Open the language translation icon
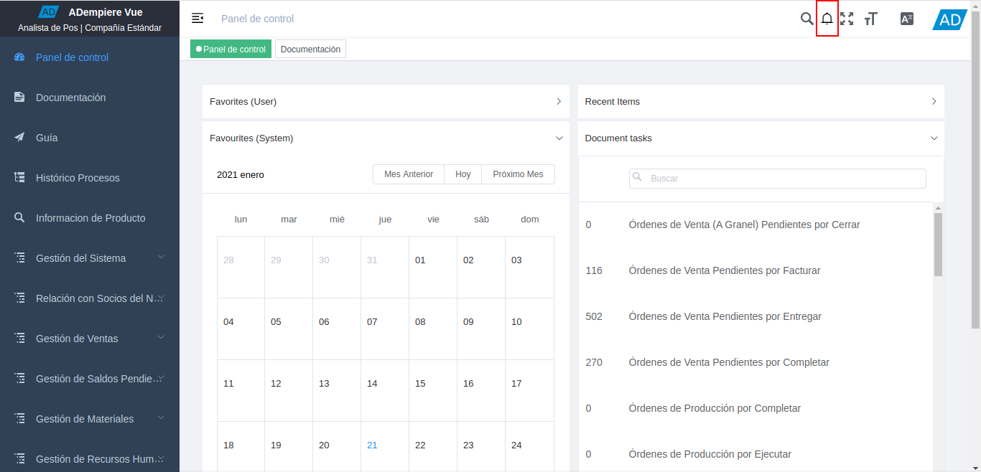 tap(906, 19)
